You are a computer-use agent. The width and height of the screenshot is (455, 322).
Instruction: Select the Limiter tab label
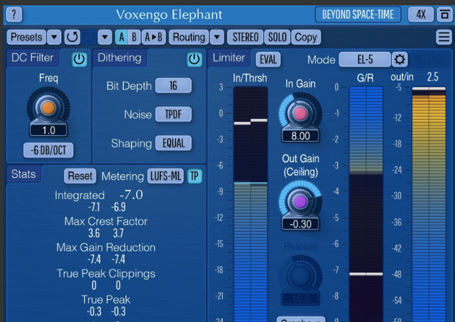pyautogui.click(x=229, y=57)
